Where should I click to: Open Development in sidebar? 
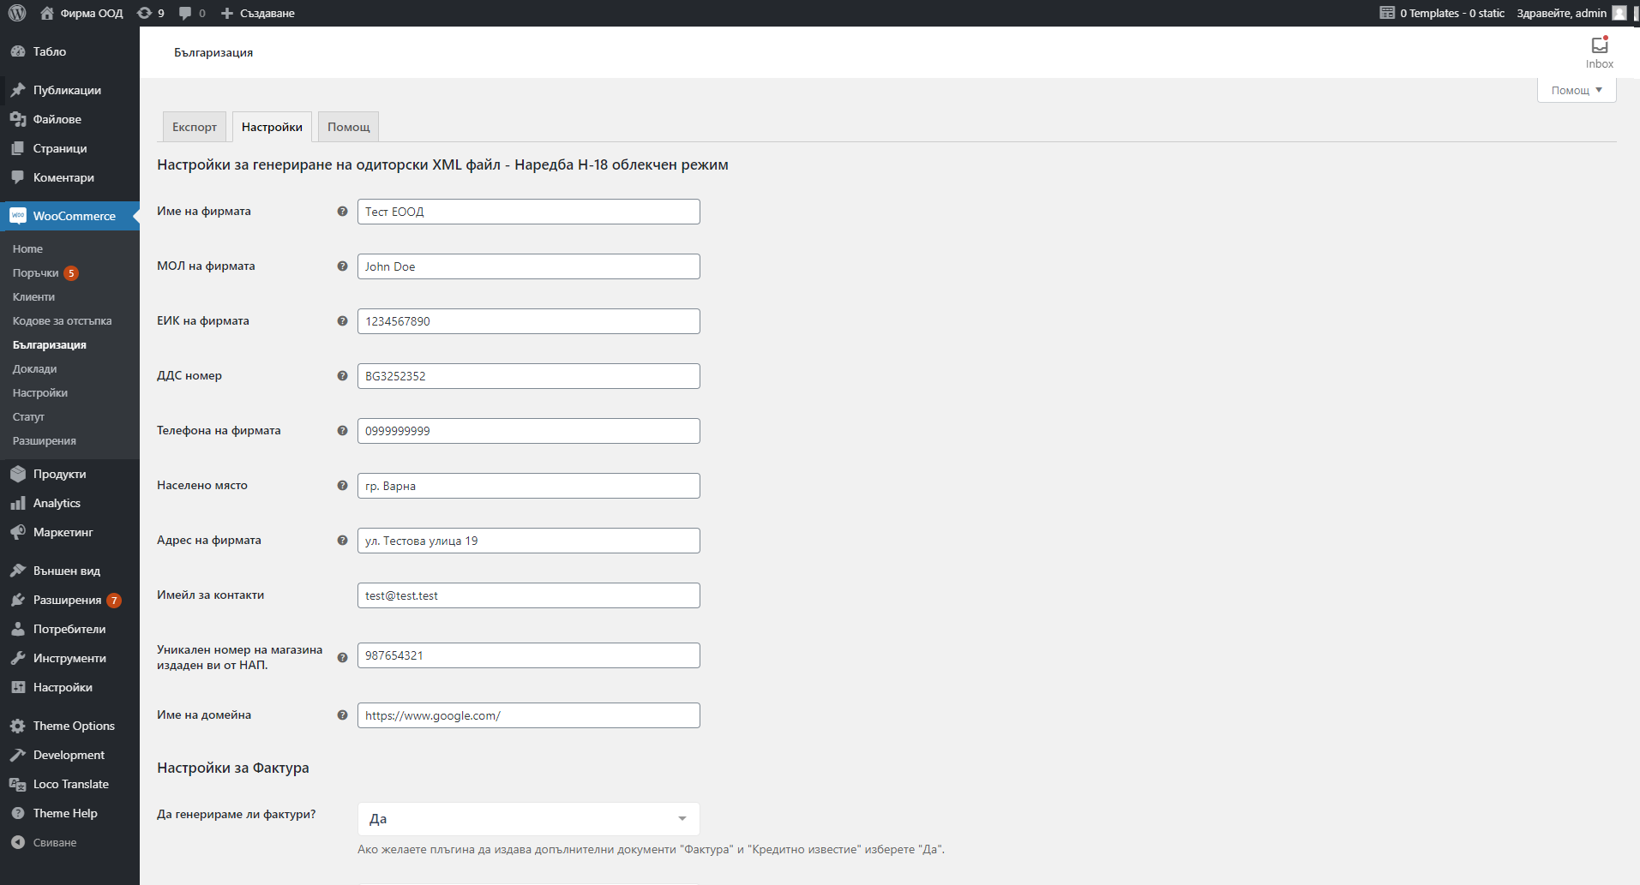coord(69,755)
